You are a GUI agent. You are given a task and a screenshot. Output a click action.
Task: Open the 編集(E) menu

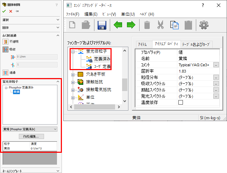point(91,14)
